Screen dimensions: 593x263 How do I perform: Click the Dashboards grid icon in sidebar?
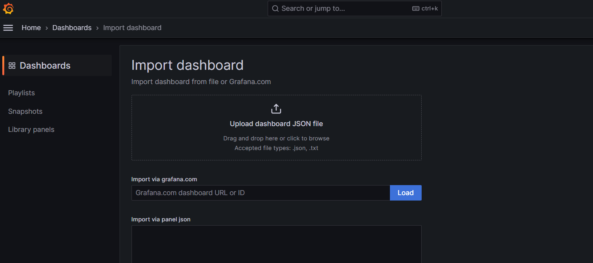tap(12, 66)
